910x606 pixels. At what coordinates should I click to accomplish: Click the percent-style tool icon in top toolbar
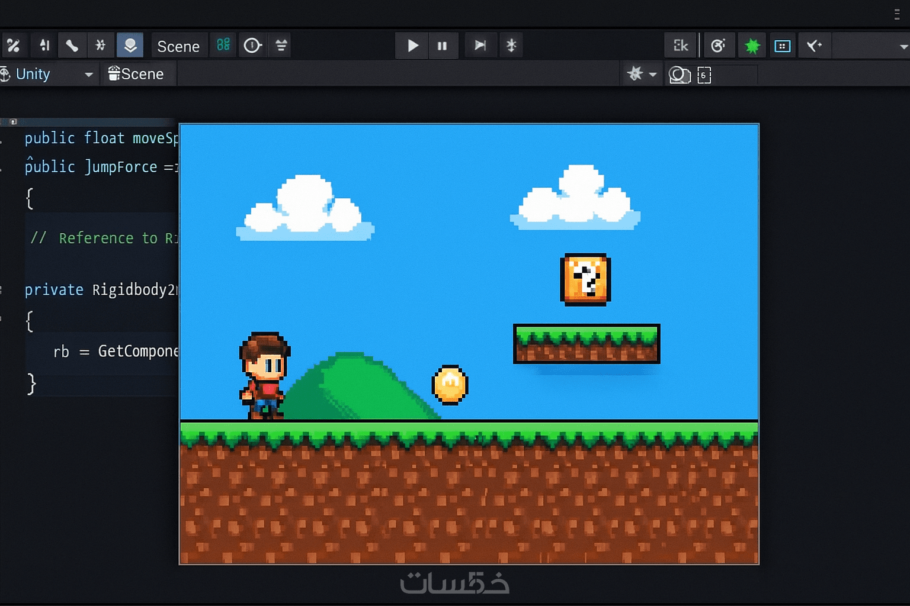[13, 46]
